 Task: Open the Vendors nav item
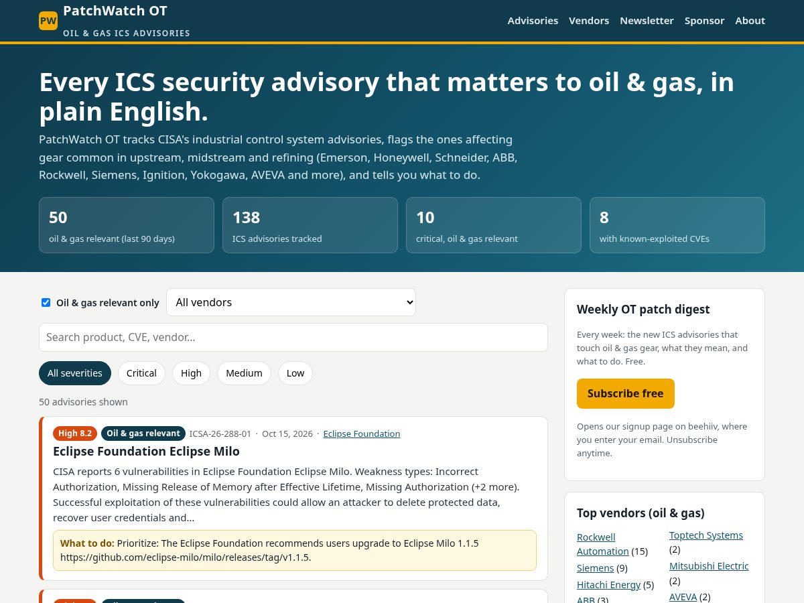point(589,21)
